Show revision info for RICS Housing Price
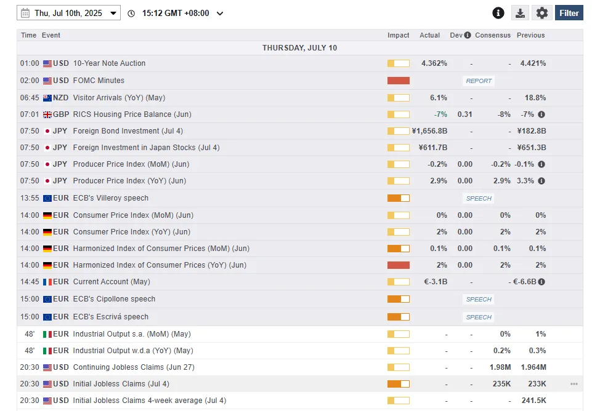592x411 pixels. point(541,114)
